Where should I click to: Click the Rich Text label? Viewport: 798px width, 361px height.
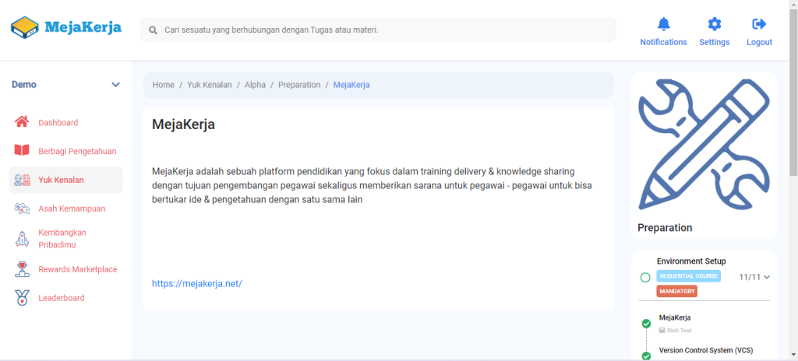680,331
